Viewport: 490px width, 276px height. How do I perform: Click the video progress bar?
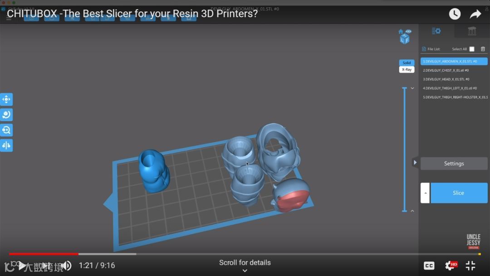(x=245, y=254)
